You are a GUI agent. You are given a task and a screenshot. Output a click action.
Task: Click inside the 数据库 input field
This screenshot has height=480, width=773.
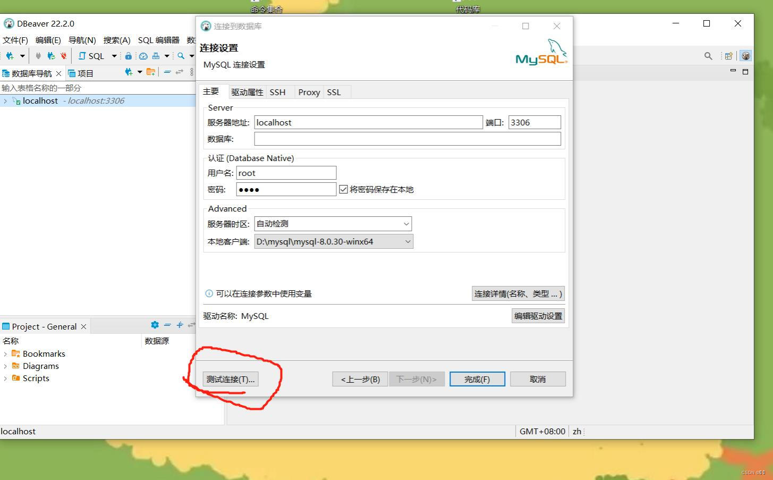[407, 139]
